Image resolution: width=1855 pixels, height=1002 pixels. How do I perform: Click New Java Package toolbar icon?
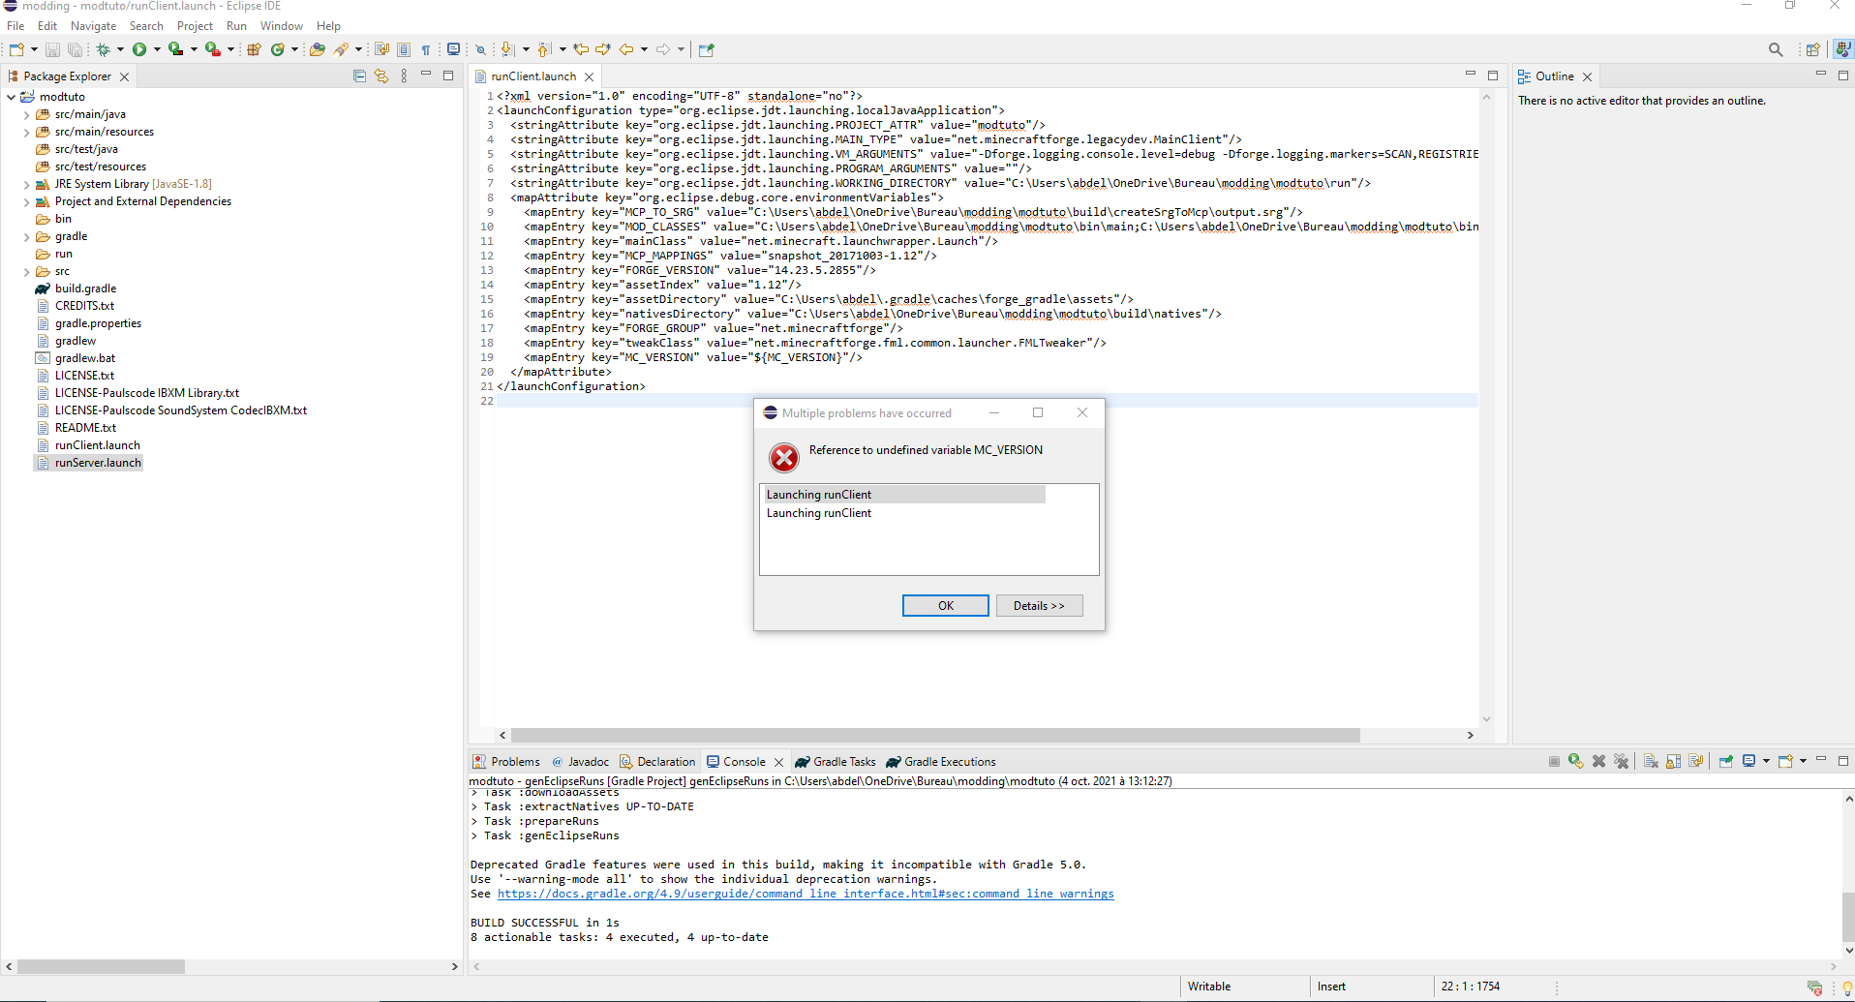coord(254,49)
